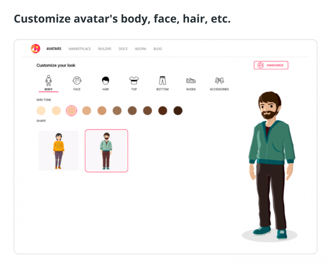331x266 pixels.
Task: Go to the Marketplace nav item
Action: [x=79, y=49]
